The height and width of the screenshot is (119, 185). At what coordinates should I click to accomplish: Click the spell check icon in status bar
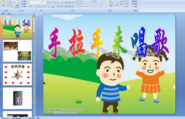click(x=25, y=118)
